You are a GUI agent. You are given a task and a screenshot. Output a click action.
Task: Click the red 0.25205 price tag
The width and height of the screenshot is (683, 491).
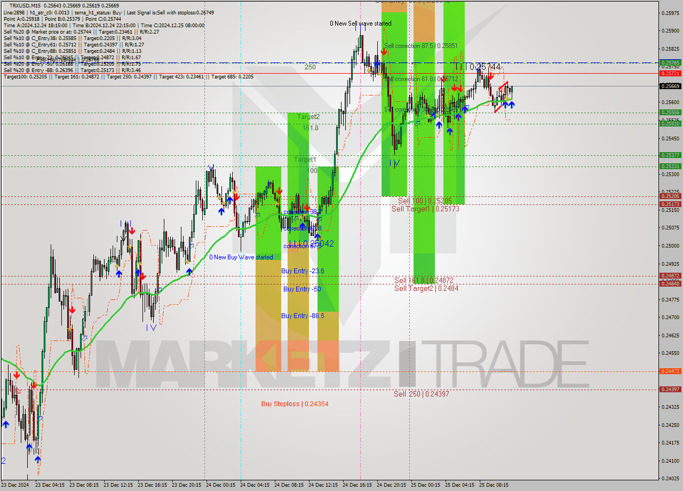pos(670,196)
